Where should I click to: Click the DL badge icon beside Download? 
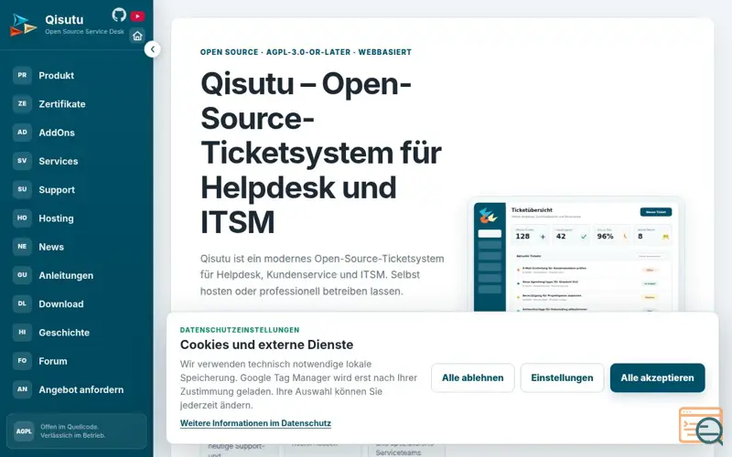[22, 303]
